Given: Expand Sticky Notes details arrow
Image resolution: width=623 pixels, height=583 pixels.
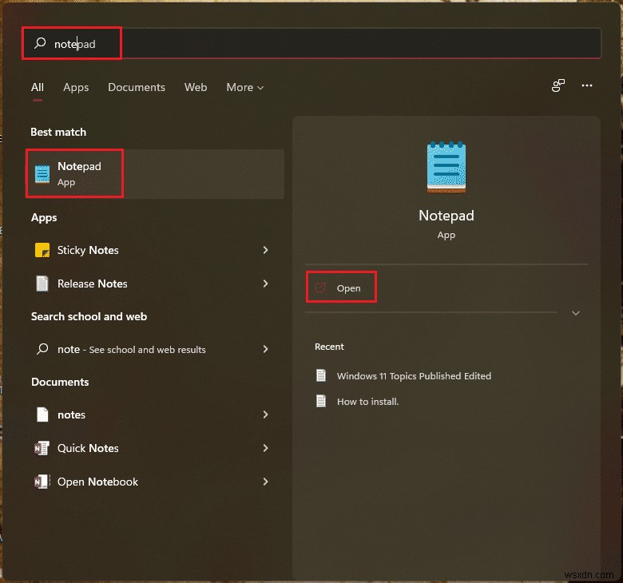Looking at the screenshot, I should pyautogui.click(x=265, y=250).
